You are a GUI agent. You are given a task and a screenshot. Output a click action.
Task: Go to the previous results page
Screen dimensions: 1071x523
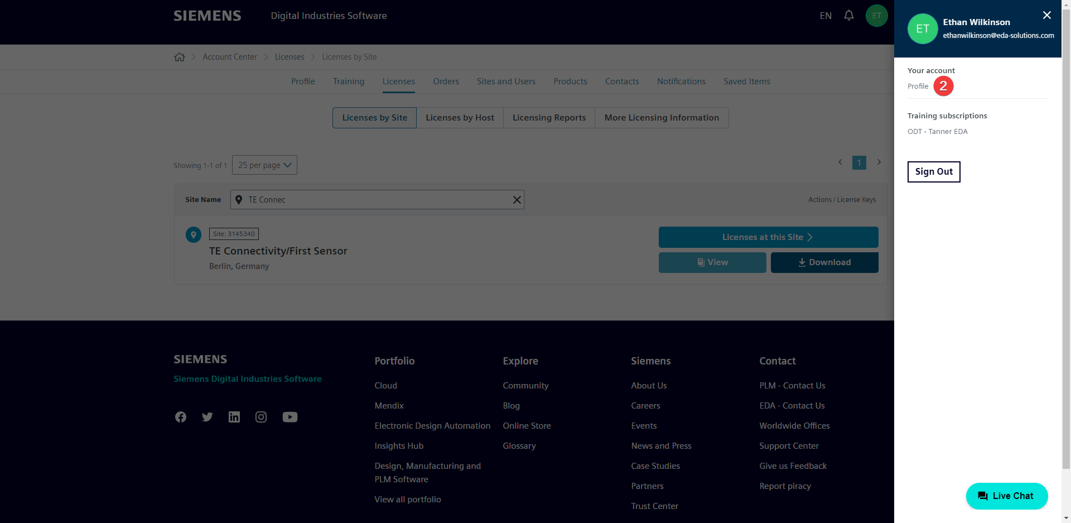pyautogui.click(x=840, y=162)
